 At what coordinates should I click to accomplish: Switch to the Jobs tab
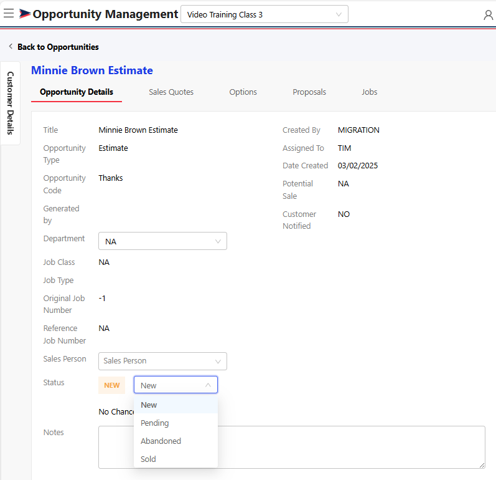[x=370, y=92]
